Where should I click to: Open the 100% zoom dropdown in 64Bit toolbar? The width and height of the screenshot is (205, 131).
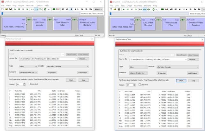point(98,9)
